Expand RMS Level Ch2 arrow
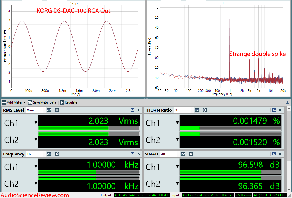Viewport: 292px width, 198px height. coord(36,139)
